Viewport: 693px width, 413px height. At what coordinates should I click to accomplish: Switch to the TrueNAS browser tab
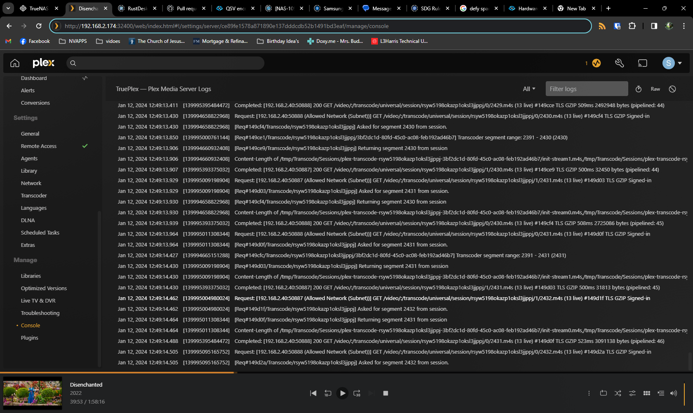coord(39,8)
